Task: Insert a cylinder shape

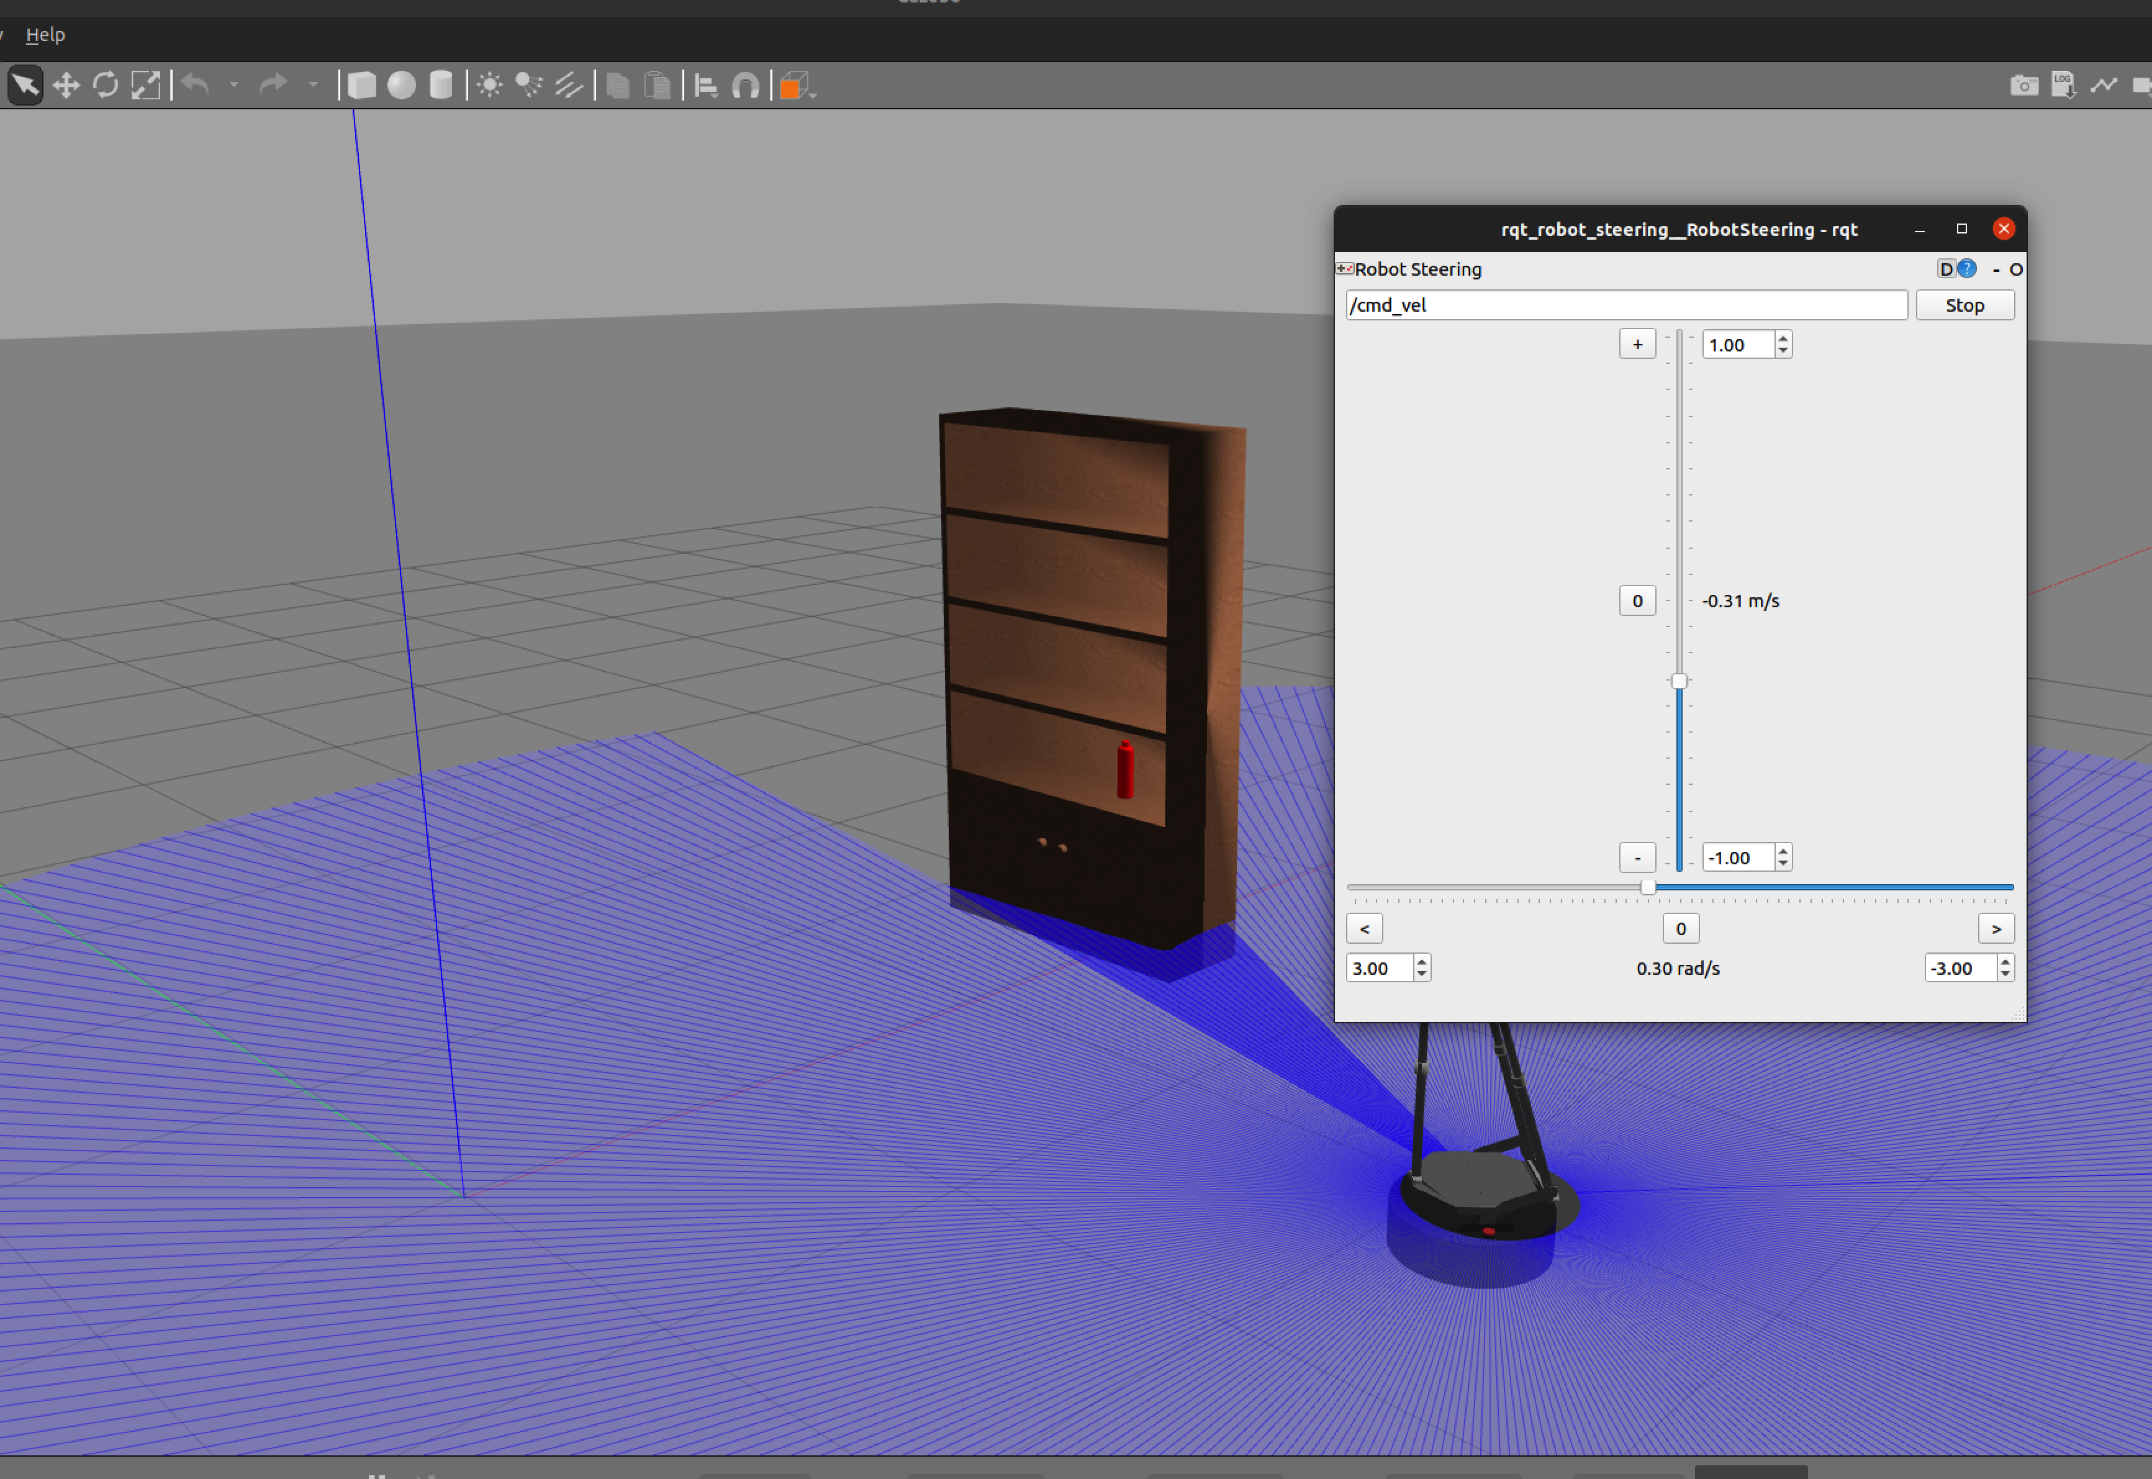Action: click(x=441, y=86)
